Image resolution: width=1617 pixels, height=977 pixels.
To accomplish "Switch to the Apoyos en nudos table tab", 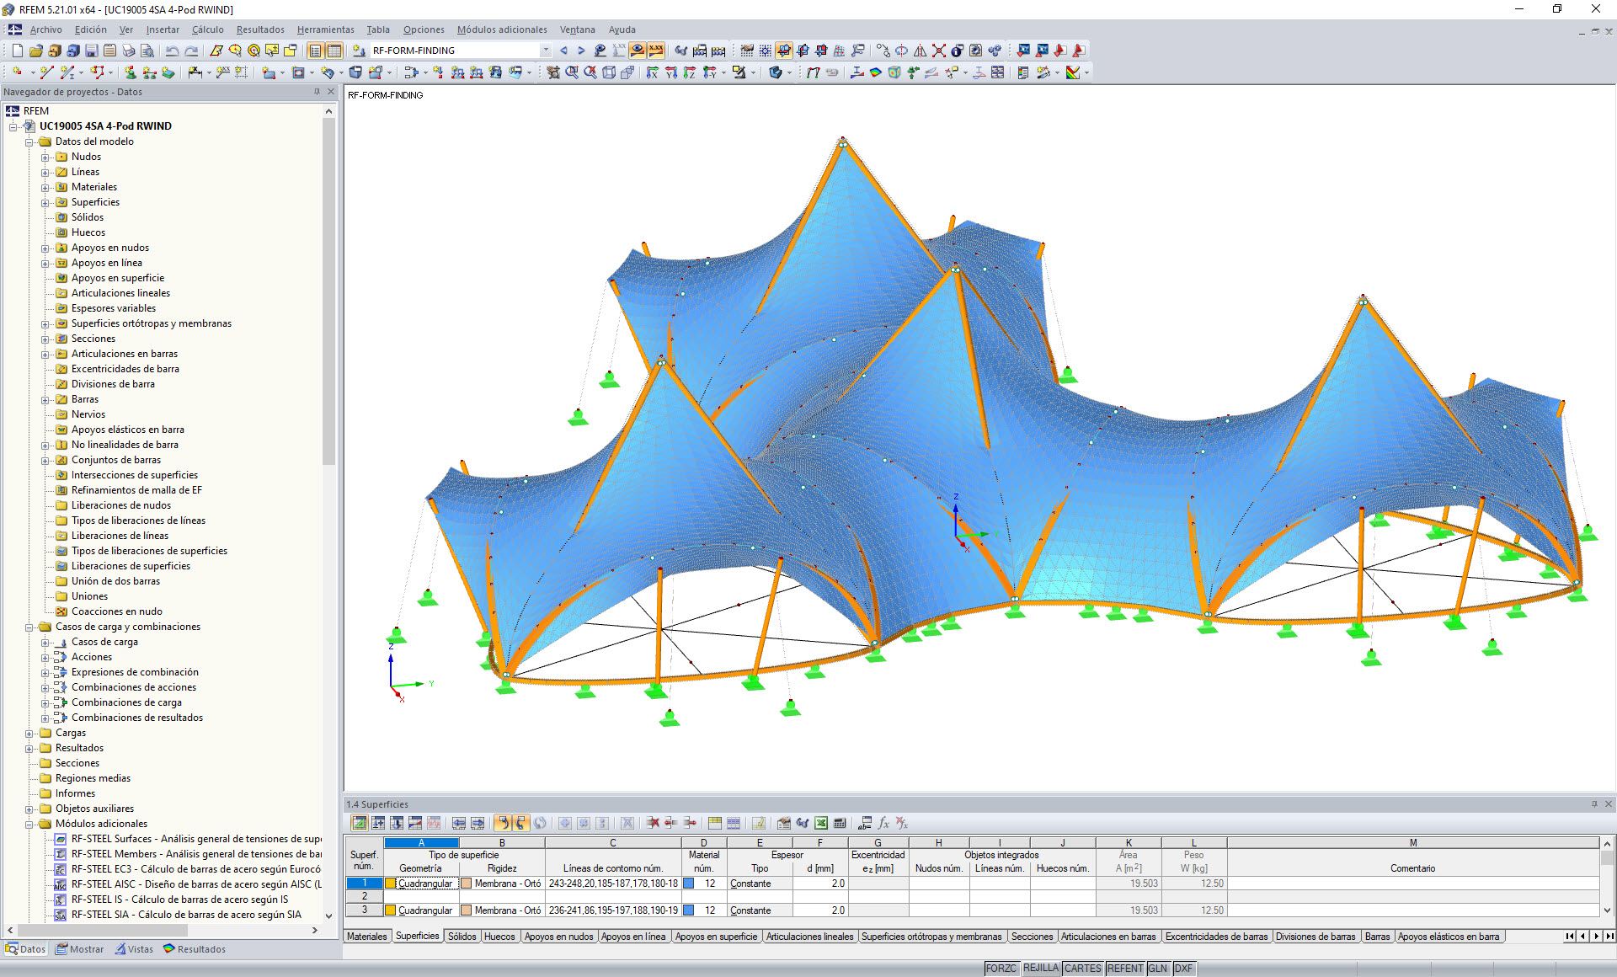I will (x=558, y=937).
